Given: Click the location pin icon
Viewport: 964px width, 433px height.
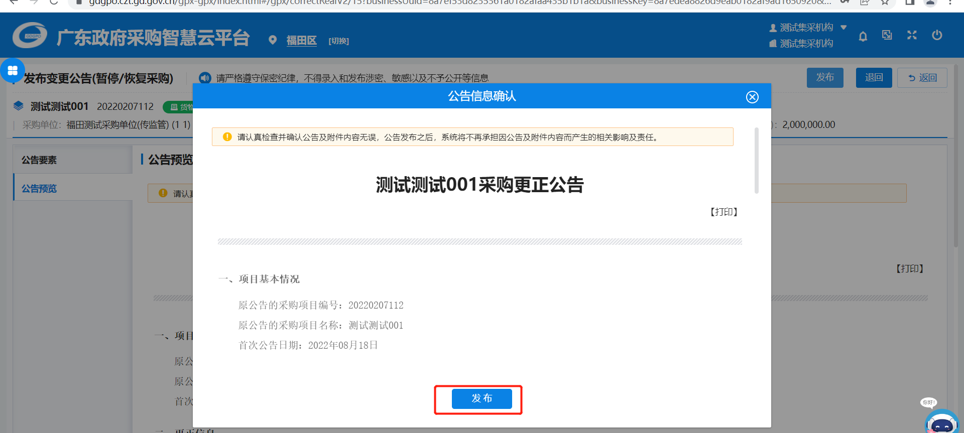Looking at the screenshot, I should [273, 40].
